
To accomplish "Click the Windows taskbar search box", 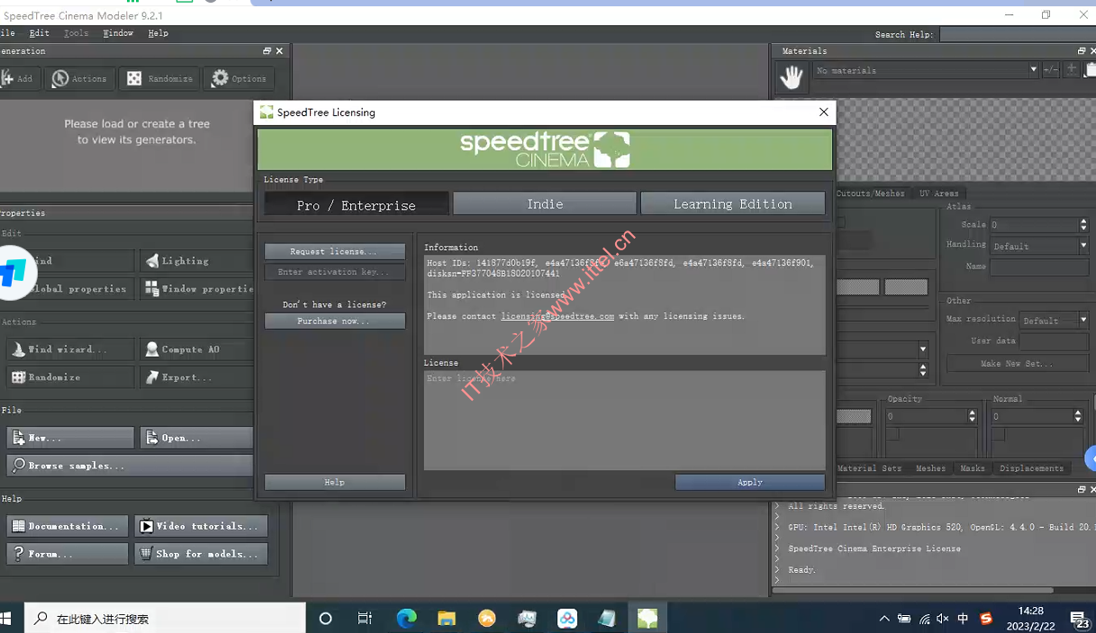I will pyautogui.click(x=165, y=619).
